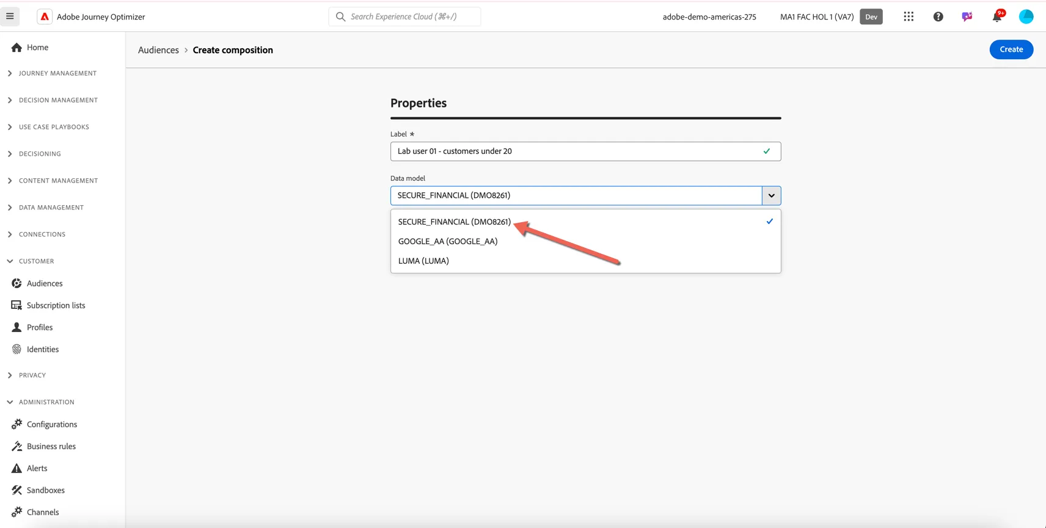Image resolution: width=1046 pixels, height=528 pixels.
Task: Collapse the Administration section
Action: coord(41,402)
